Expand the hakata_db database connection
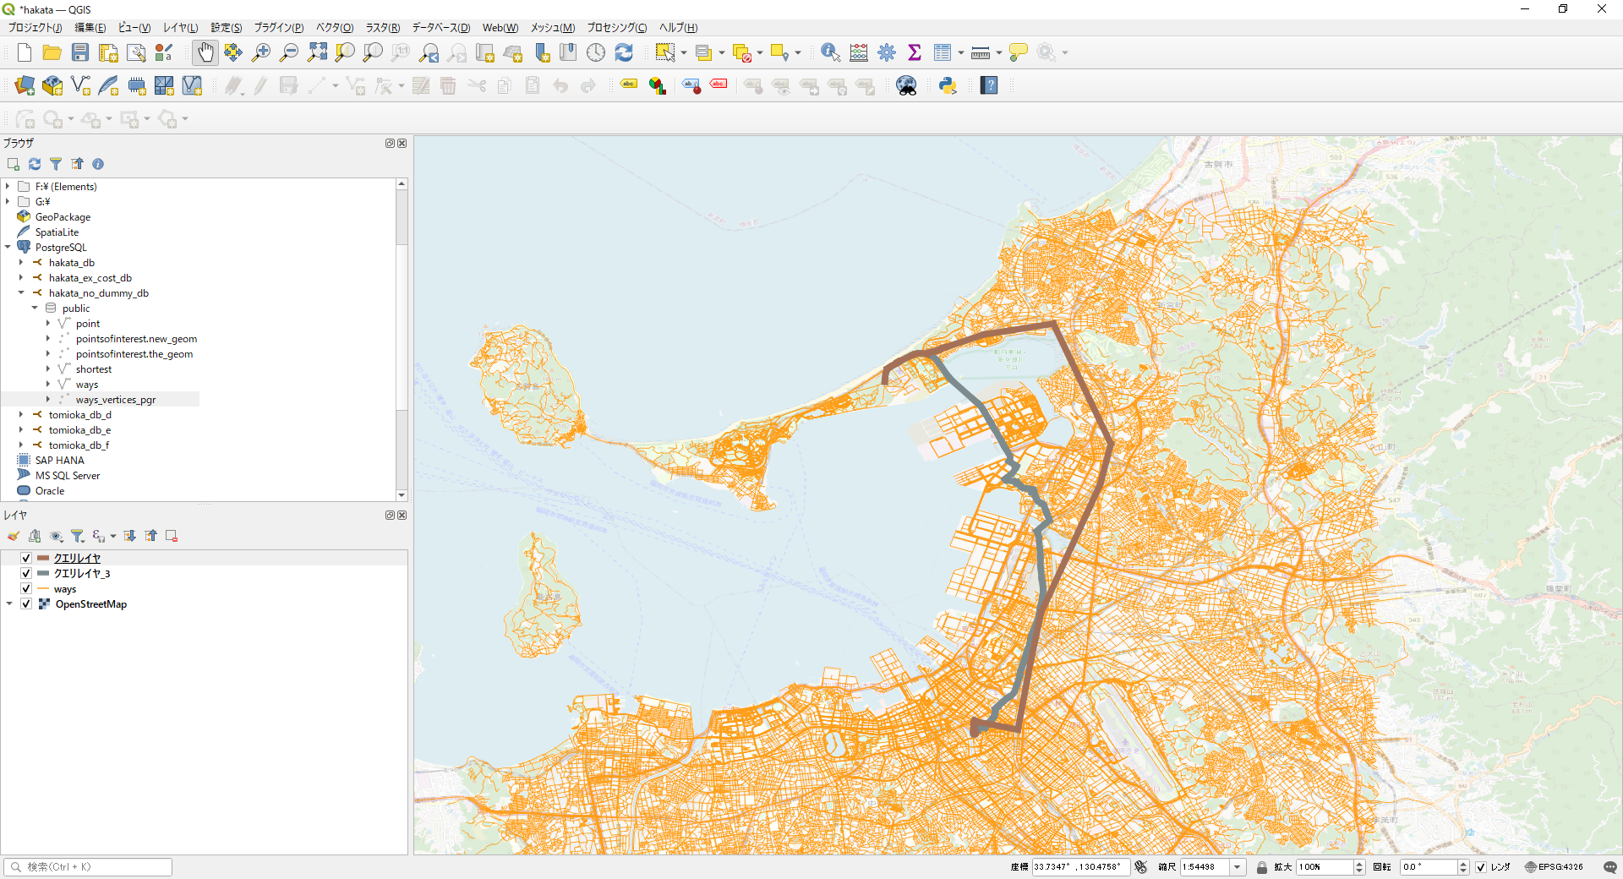Screen dimensions: 1623x879 [x=21, y=263]
